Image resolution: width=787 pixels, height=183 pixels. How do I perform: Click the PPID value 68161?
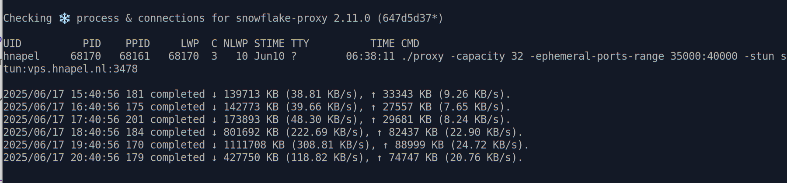135,56
